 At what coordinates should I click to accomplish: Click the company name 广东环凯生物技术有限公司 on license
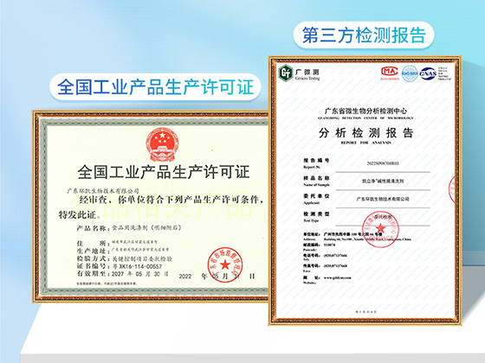103,191
